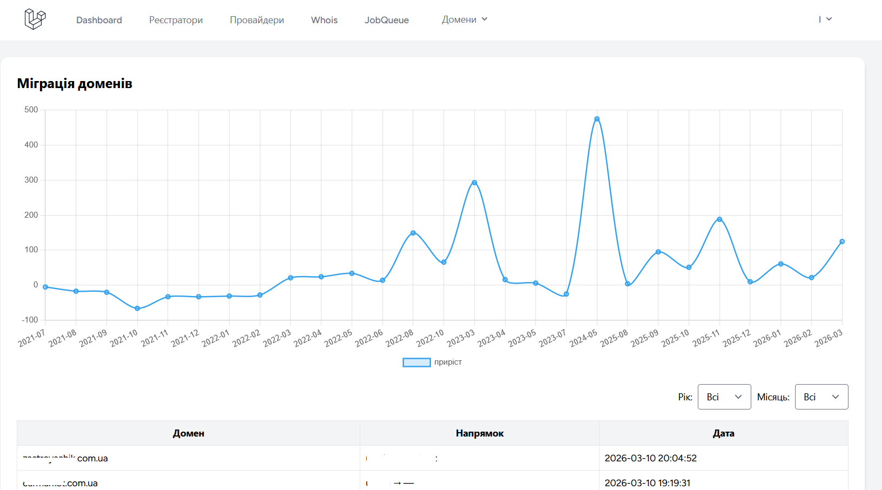
Task: Go to the JobQueue page
Action: [387, 20]
